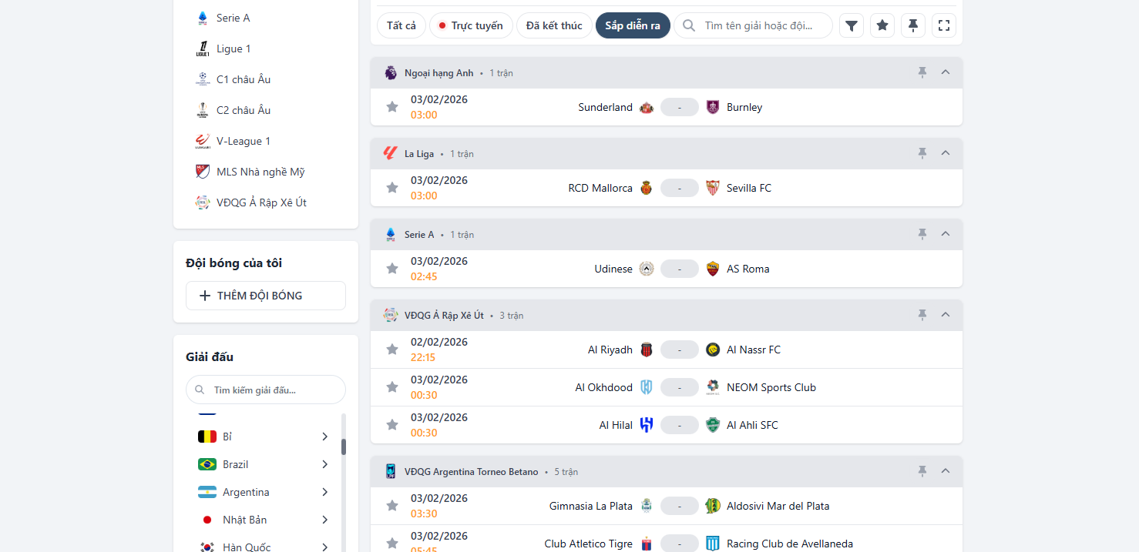Viewport: 1139px width, 552px height.
Task: Click the favorites star icon in toolbar
Action: point(882,25)
